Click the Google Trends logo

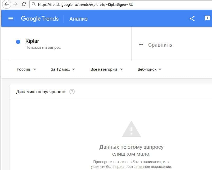pos(40,19)
